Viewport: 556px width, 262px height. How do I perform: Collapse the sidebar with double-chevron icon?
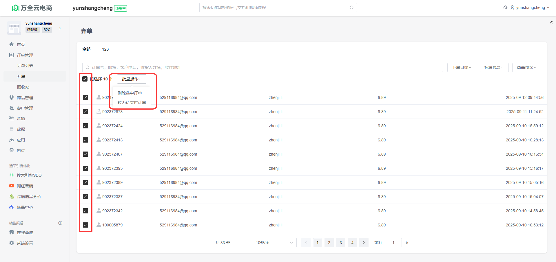[x=551, y=23]
